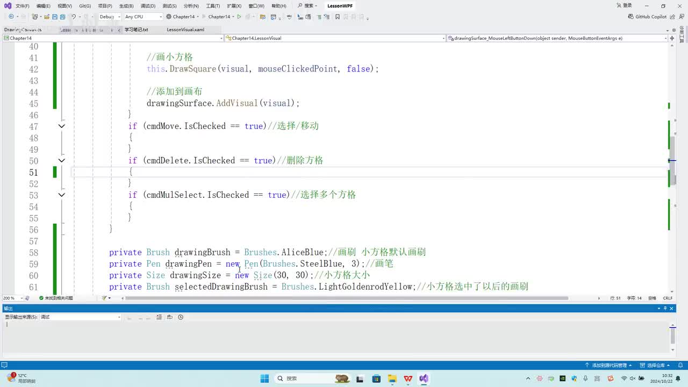This screenshot has height=387, width=688.
Task: Open the 编辑(E) menu
Action: tap(43, 6)
